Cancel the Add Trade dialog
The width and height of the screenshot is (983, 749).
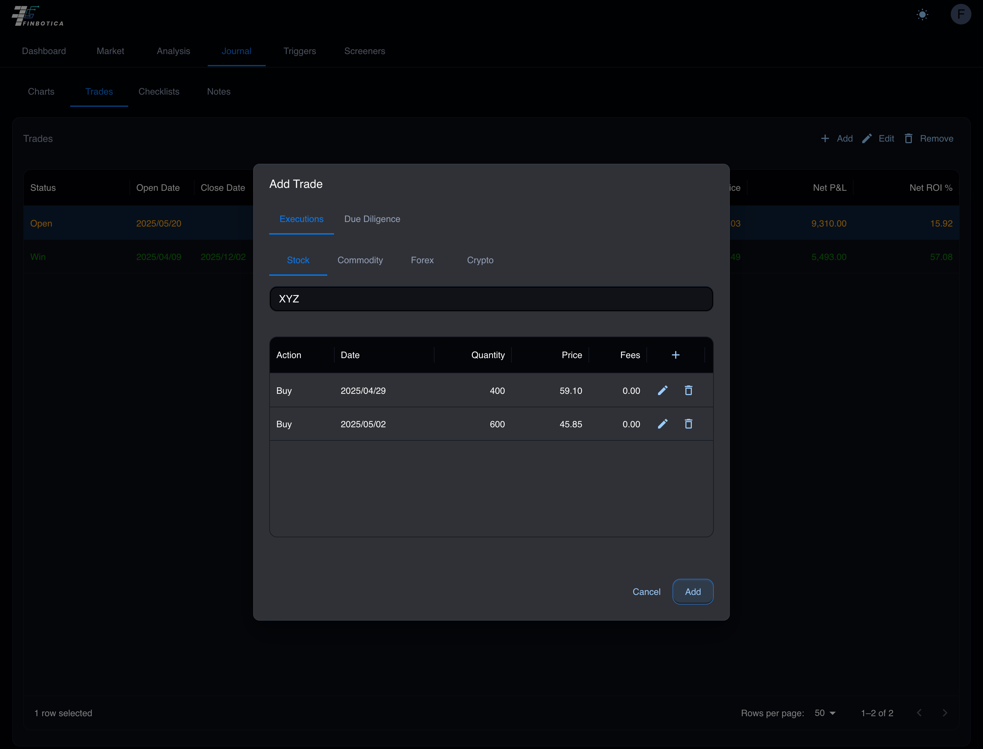point(646,592)
